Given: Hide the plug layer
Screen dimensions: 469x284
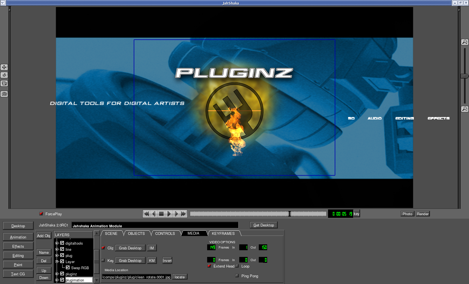Looking at the screenshot, I should point(62,255).
